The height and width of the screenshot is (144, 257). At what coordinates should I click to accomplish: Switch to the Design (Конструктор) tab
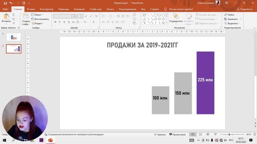[x=47, y=9]
